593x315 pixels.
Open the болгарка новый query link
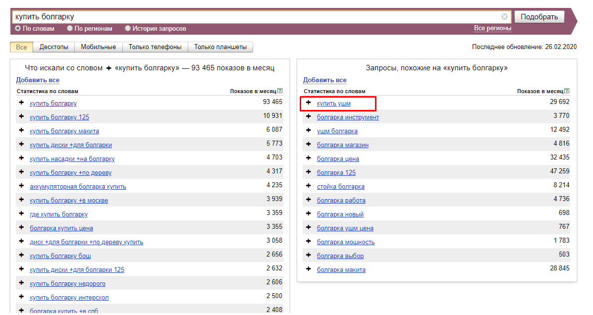pos(340,214)
